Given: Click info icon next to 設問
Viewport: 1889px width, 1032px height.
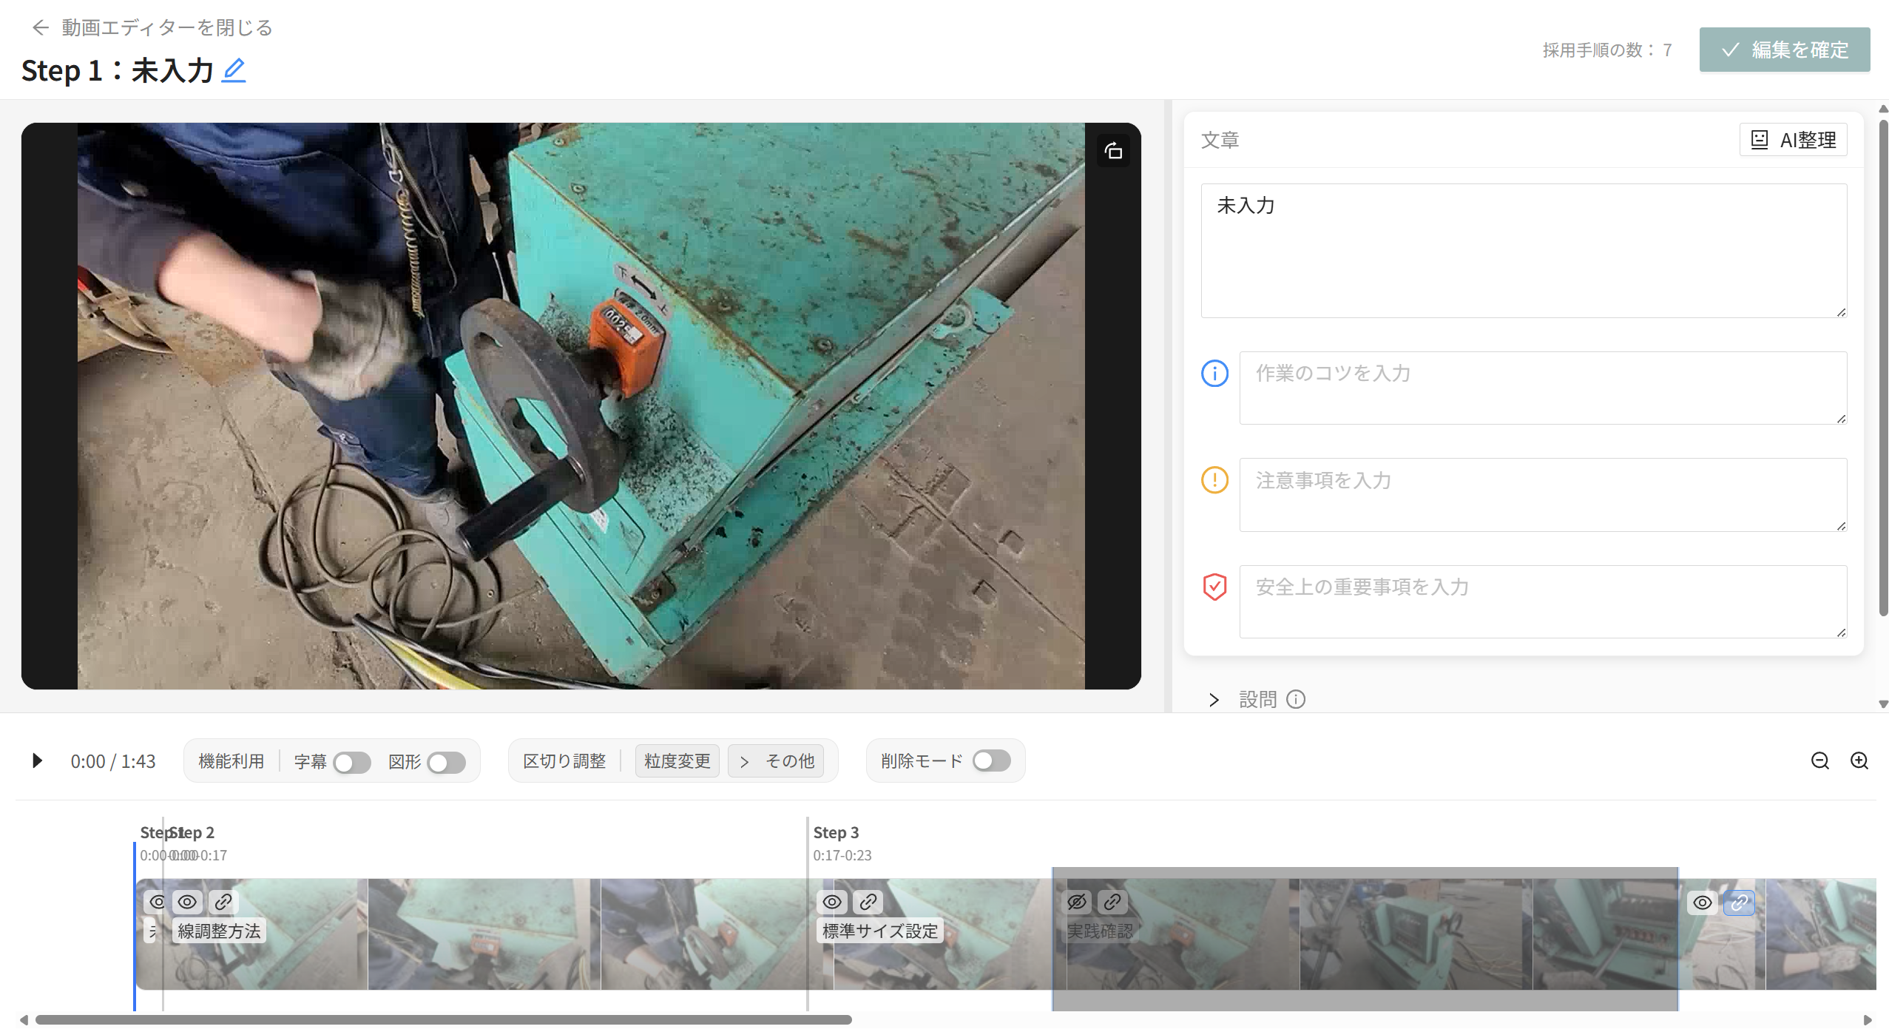Looking at the screenshot, I should 1296,699.
